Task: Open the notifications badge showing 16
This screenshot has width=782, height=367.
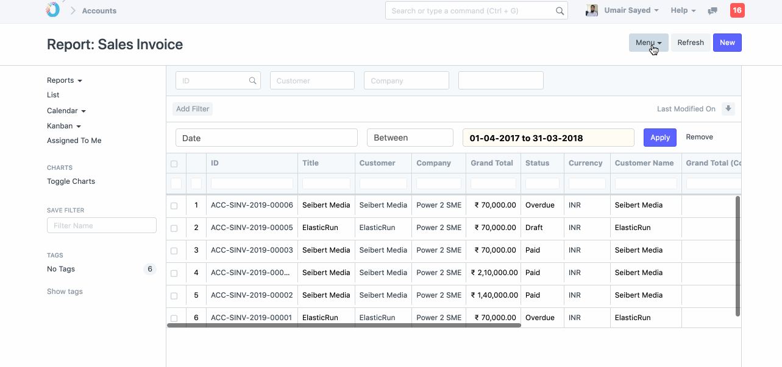Action: click(x=737, y=10)
